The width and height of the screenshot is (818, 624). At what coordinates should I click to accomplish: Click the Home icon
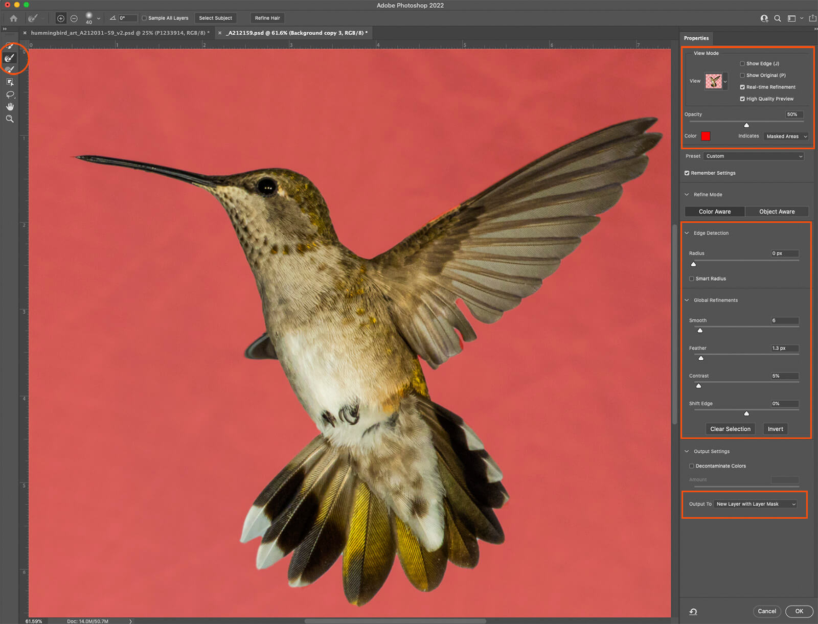(x=14, y=18)
